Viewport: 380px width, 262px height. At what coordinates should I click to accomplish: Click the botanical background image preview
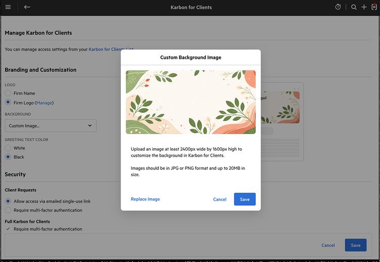click(x=191, y=102)
